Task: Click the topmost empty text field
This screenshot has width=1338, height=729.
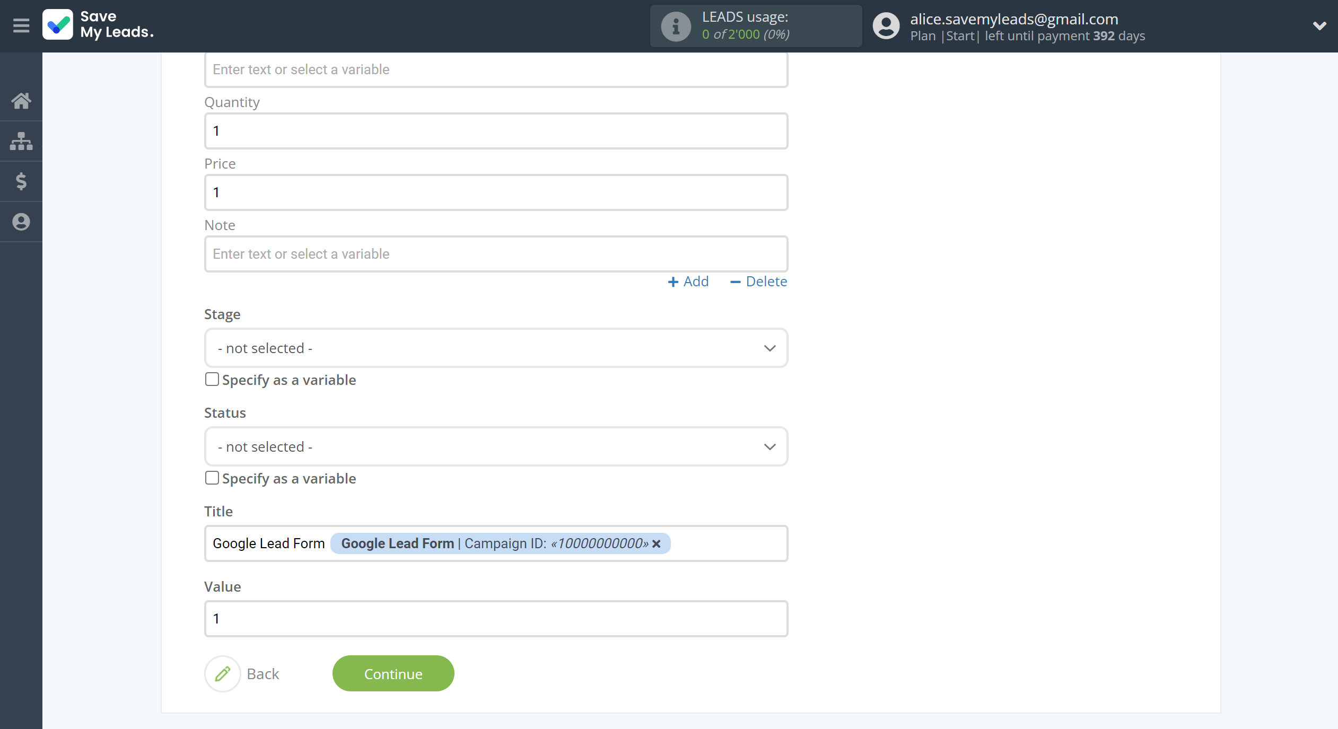Action: click(496, 69)
